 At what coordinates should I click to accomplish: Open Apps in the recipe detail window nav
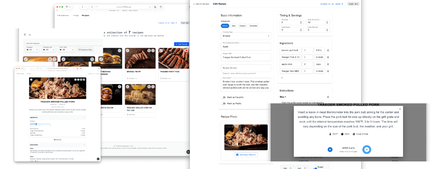click(29, 74)
